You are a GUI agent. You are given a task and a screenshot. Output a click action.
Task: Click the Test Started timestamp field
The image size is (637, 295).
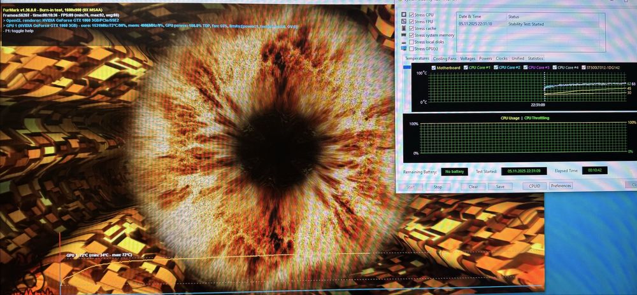click(524, 172)
